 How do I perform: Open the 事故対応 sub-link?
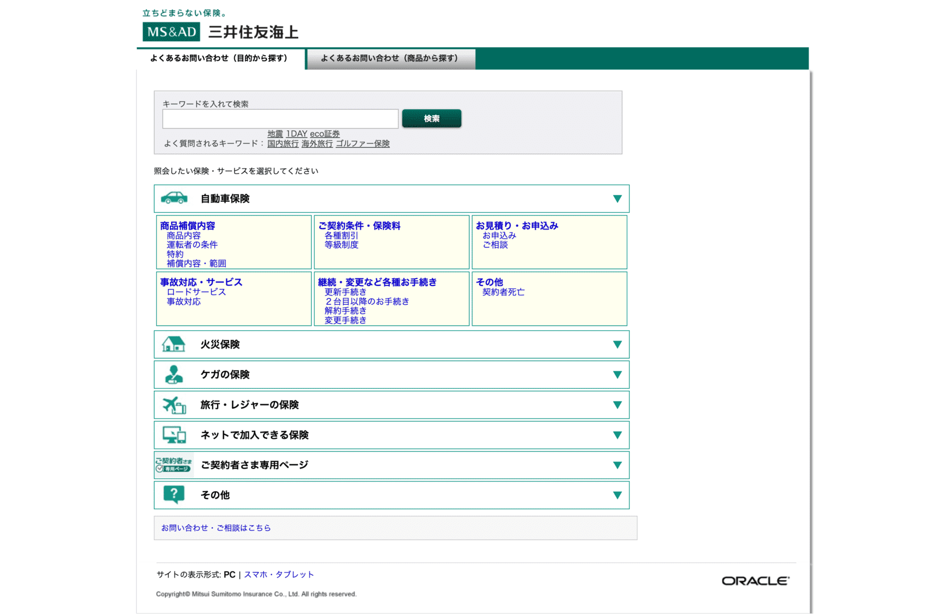[184, 301]
